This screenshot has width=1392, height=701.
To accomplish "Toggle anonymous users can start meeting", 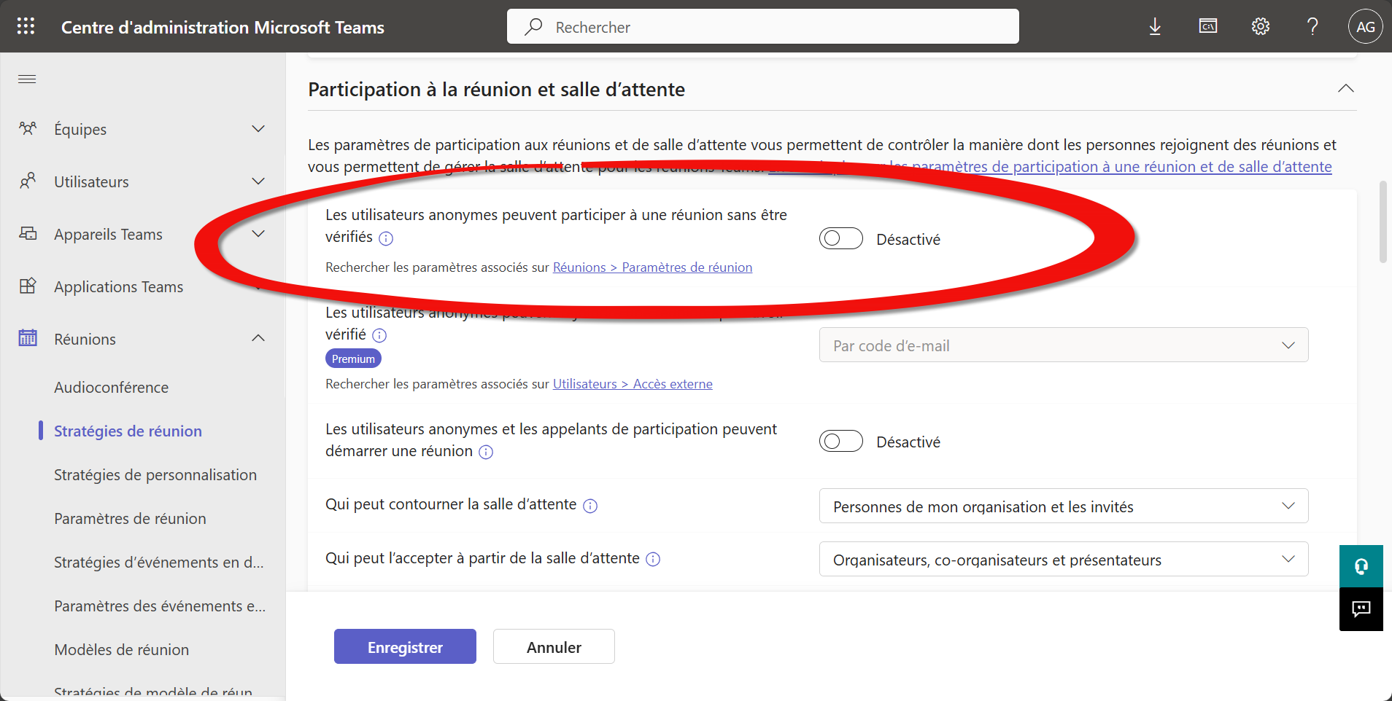I will click(840, 442).
